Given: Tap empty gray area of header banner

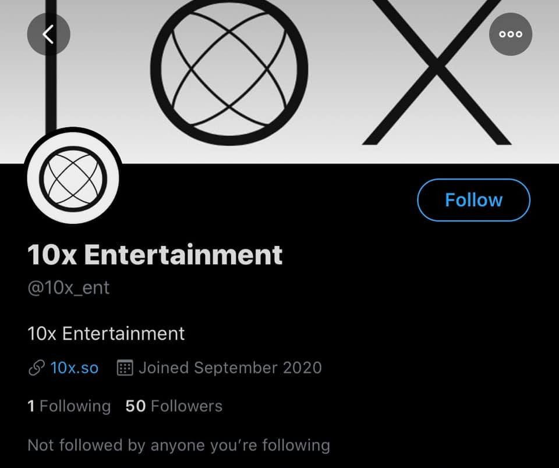Looking at the screenshot, I should pos(338,116).
